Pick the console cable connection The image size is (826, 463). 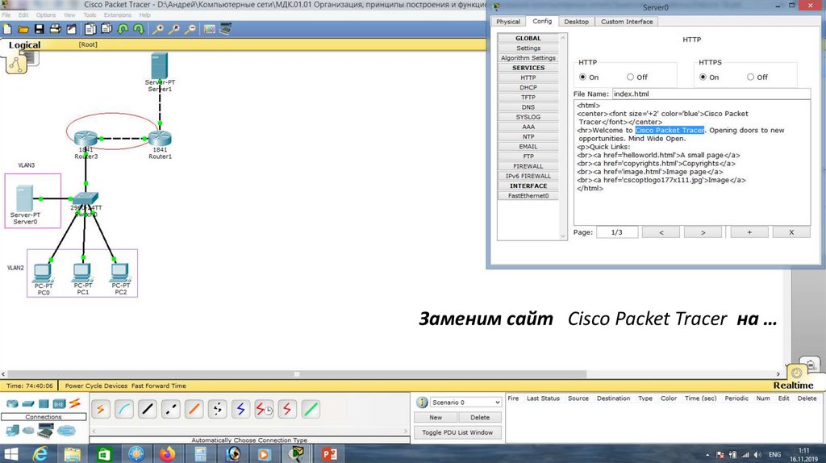click(x=124, y=409)
